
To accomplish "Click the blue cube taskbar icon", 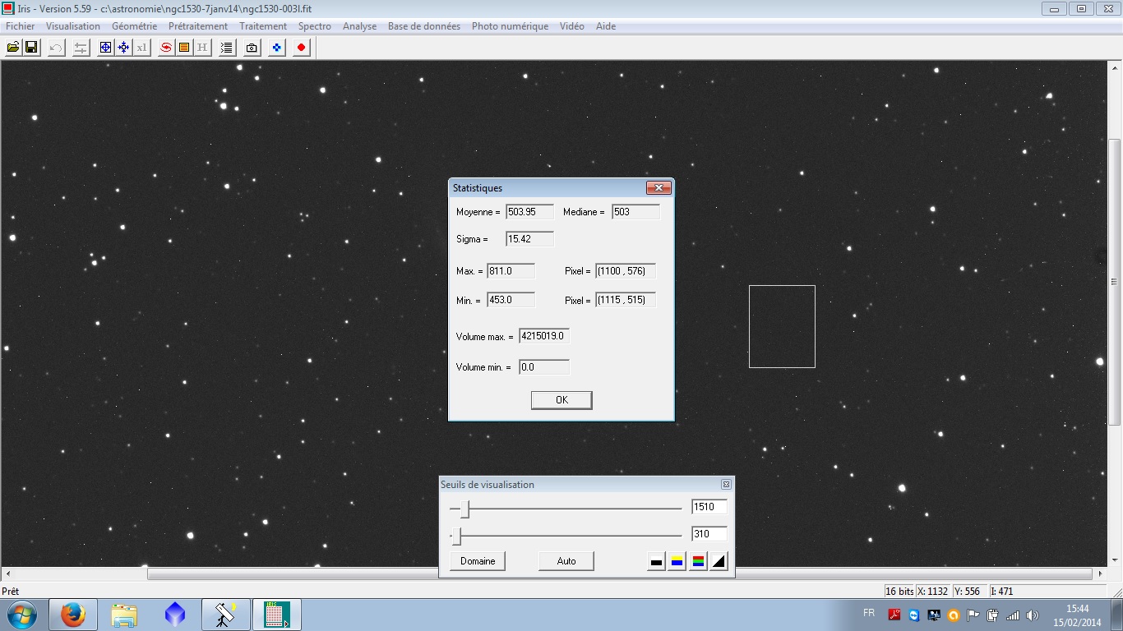I will tap(175, 615).
